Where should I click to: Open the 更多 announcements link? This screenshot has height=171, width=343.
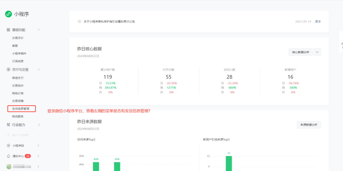[x=318, y=21]
